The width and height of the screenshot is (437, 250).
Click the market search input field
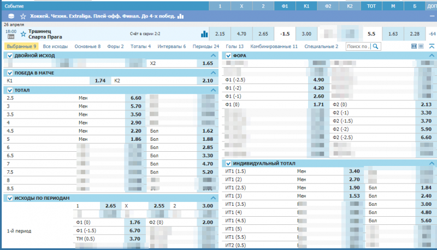[358, 47]
